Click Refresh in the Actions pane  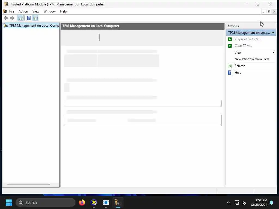click(240, 66)
